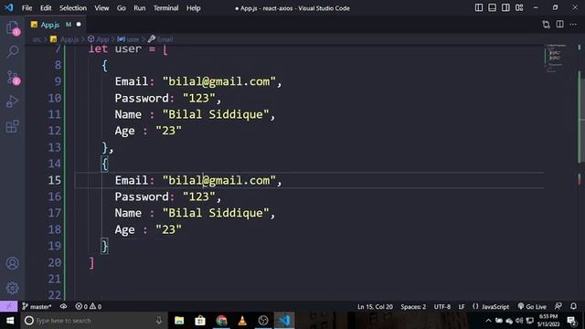This screenshot has height=329, width=585.
Task: Click the master* branch in status bar
Action: [x=37, y=307]
